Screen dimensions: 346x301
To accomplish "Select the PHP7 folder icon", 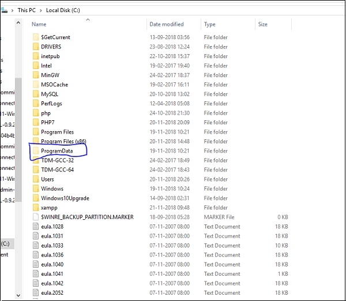I will click(x=36, y=122).
